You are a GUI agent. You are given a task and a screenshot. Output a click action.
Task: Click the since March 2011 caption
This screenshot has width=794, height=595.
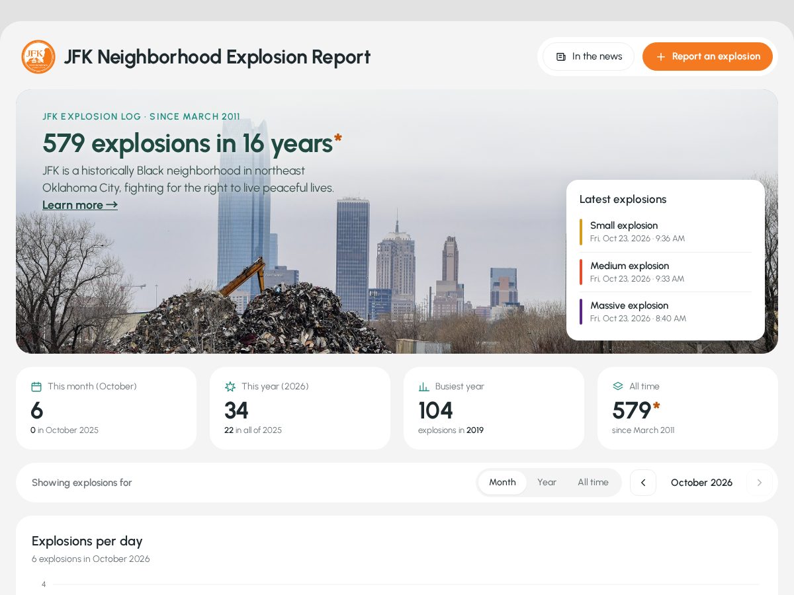click(x=643, y=430)
